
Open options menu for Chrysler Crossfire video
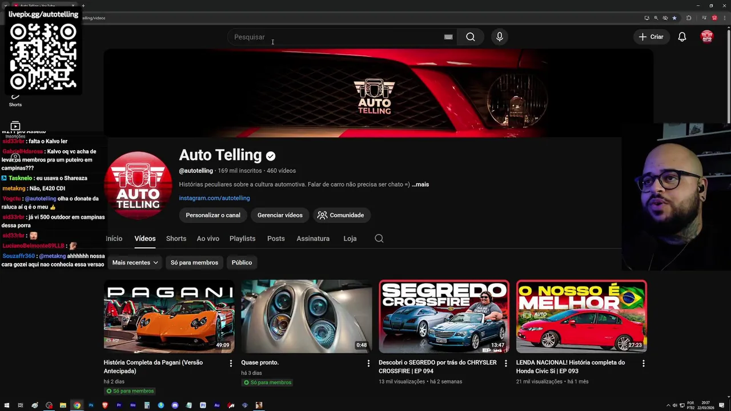click(x=505, y=364)
